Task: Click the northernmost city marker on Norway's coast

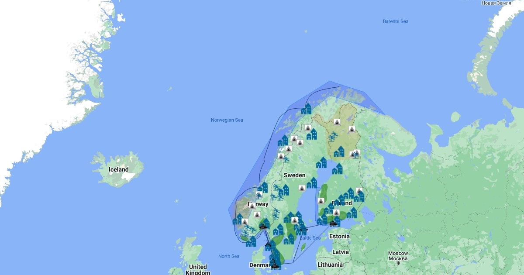Action: pyautogui.click(x=306, y=109)
